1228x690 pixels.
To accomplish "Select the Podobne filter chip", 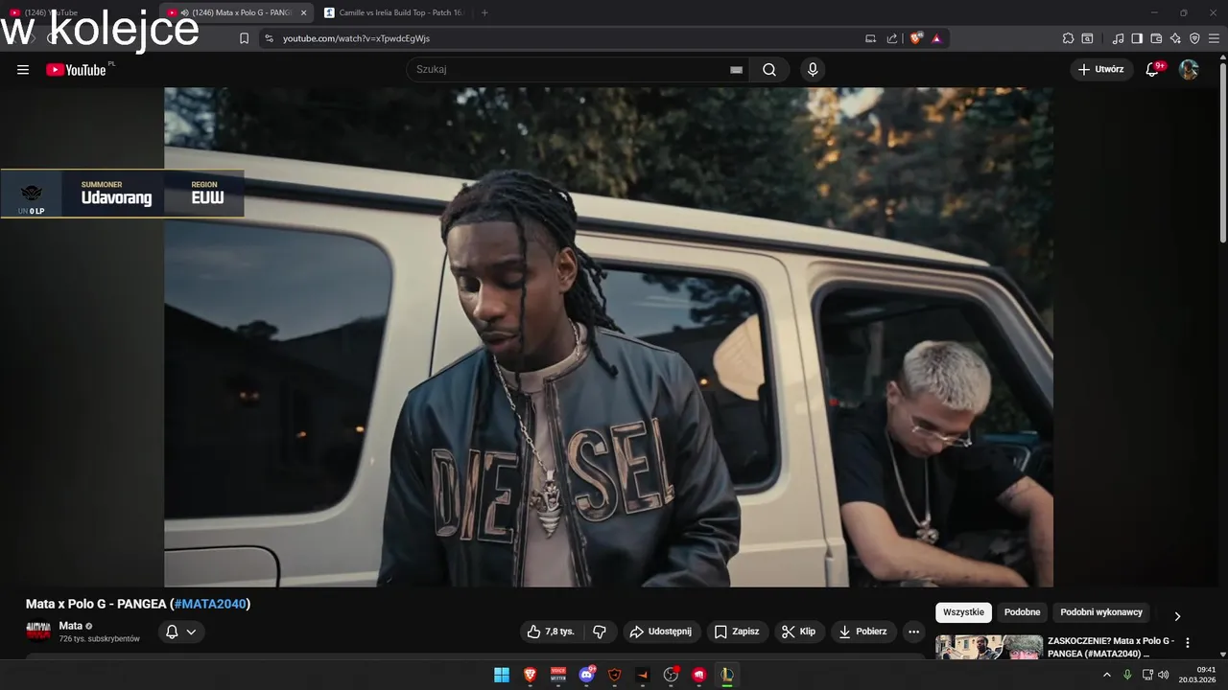I will (x=1022, y=612).
